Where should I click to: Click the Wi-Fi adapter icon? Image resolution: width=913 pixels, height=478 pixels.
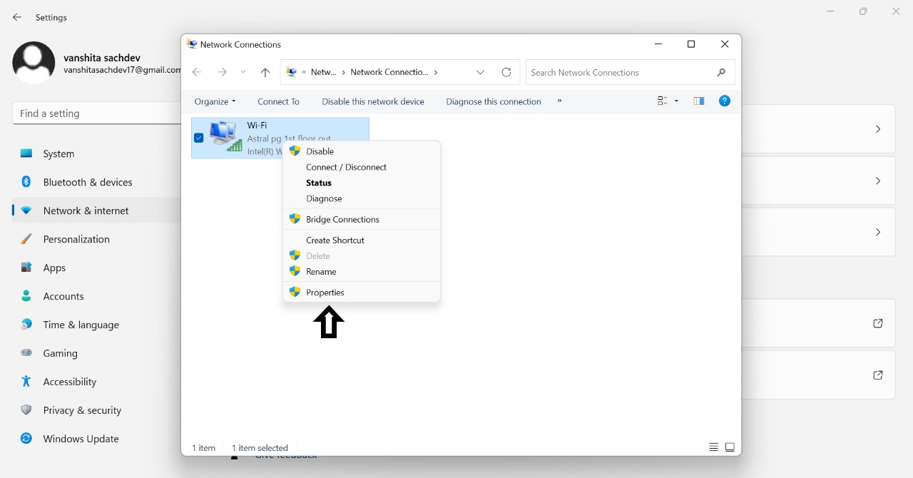[x=225, y=136]
